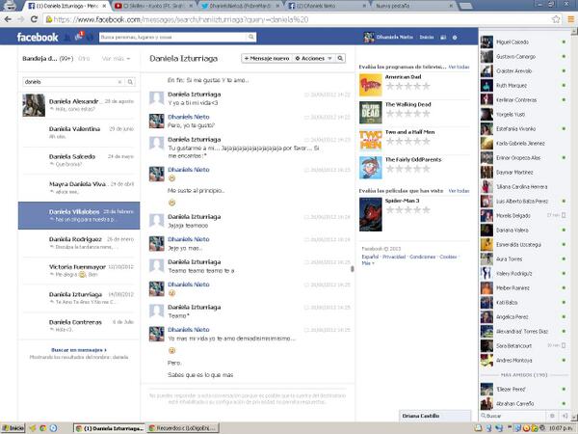Open Victoria Fuenmayor conversation
The height and width of the screenshot is (434, 578).
tap(79, 270)
